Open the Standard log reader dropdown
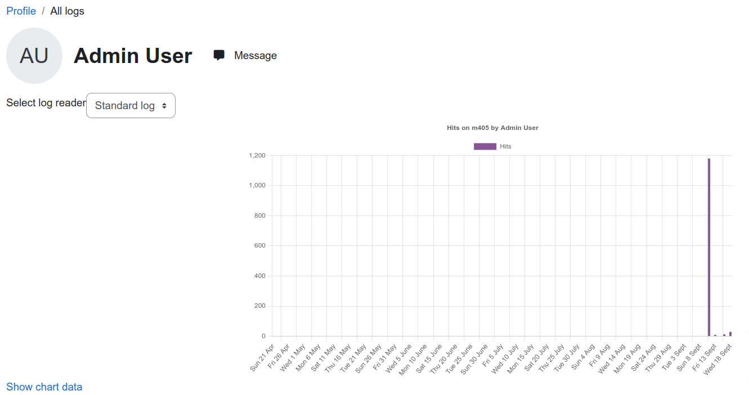 pos(131,105)
